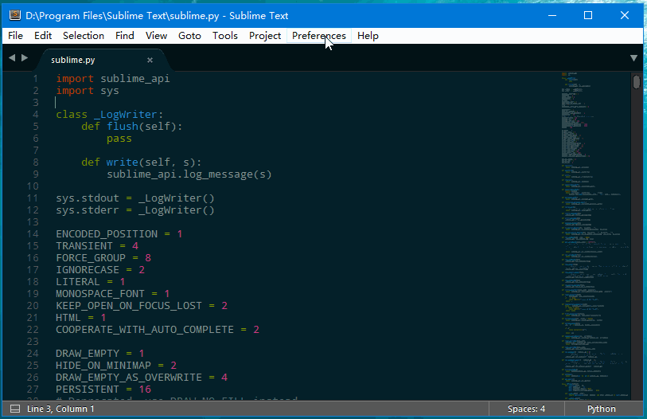Click the FORCE_GROUP constant
The height and width of the screenshot is (419, 647).
click(x=91, y=258)
